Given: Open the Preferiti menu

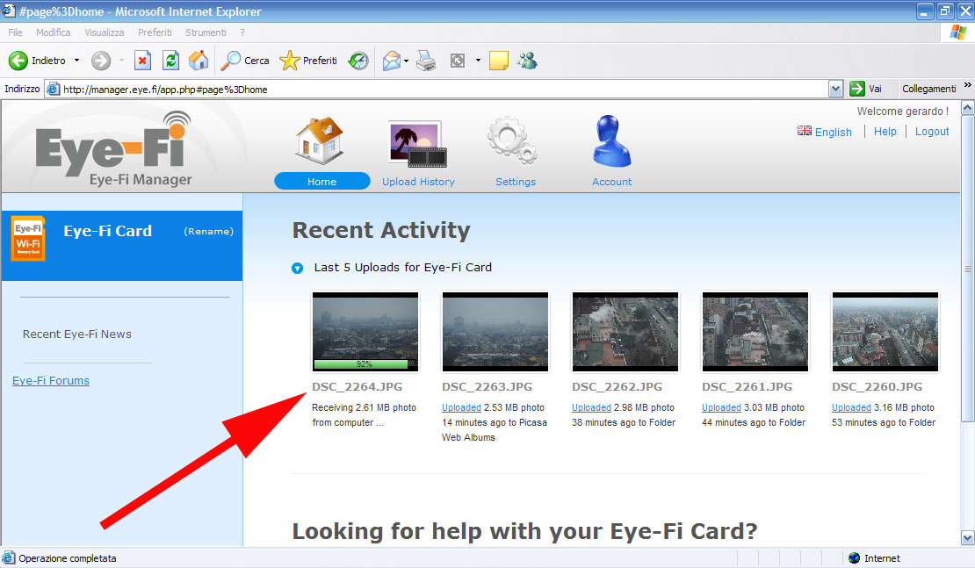Looking at the screenshot, I should (155, 32).
